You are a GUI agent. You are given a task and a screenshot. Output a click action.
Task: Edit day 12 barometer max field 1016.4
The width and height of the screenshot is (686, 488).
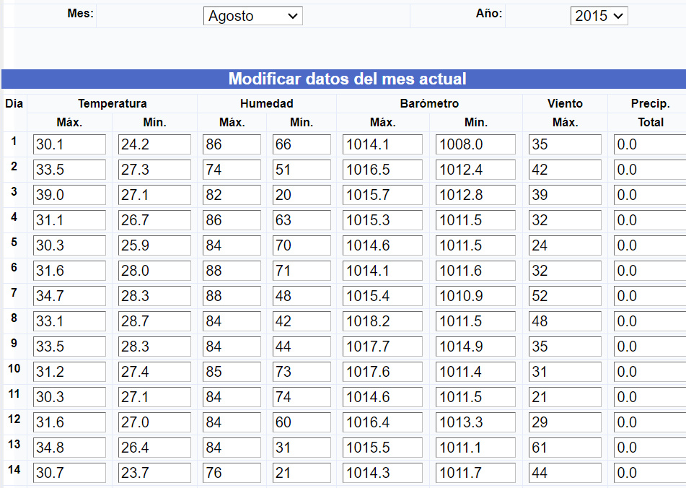(383, 422)
